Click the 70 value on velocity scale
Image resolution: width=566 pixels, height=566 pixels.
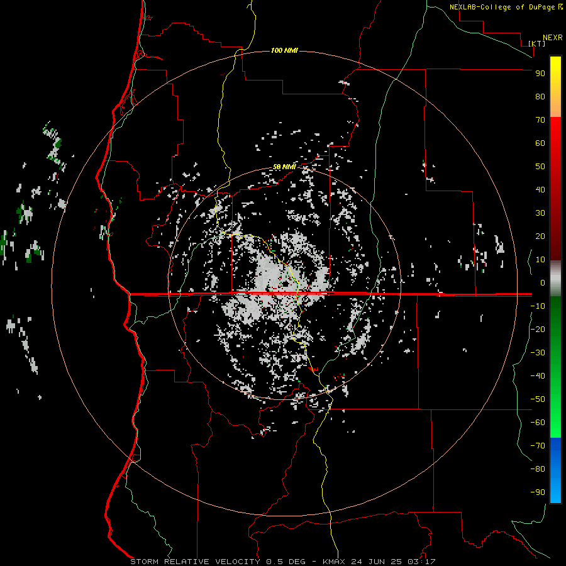point(540,120)
